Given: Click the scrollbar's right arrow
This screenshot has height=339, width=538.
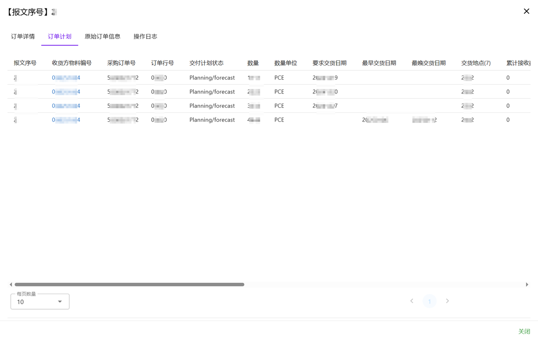Looking at the screenshot, I should click(527, 284).
